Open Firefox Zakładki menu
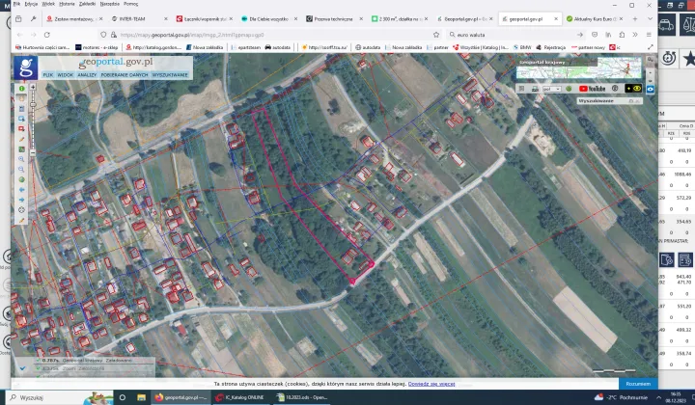Image resolution: width=695 pixels, height=405 pixels. 87,4
